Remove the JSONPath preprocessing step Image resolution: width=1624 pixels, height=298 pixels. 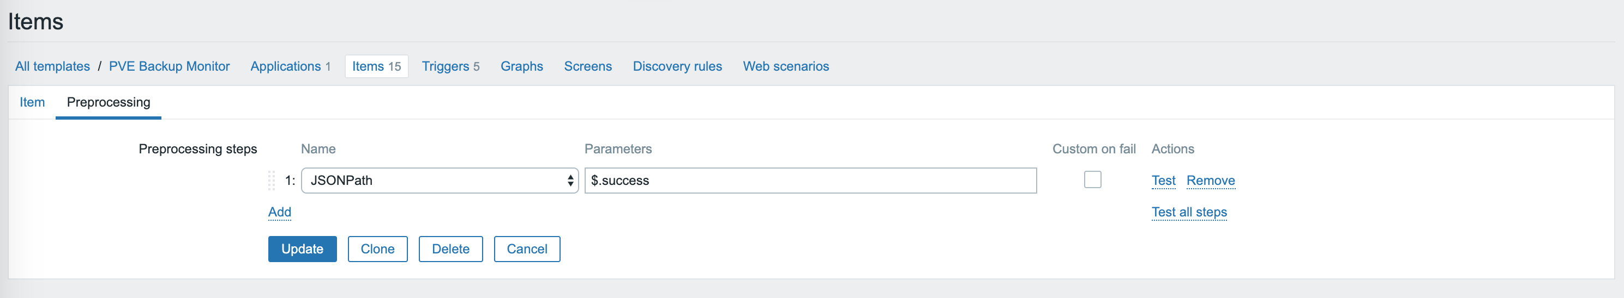point(1211,181)
